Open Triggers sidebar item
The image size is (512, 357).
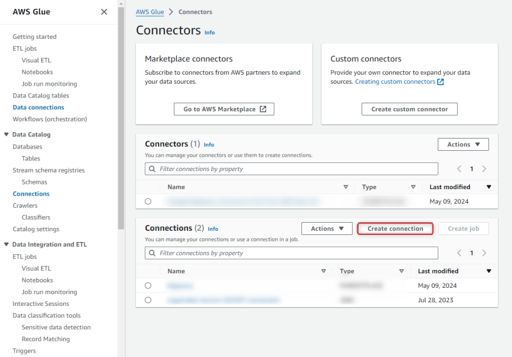point(24,351)
